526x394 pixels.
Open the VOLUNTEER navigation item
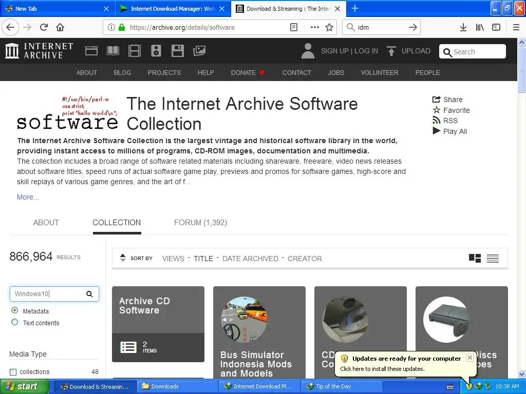pos(380,73)
